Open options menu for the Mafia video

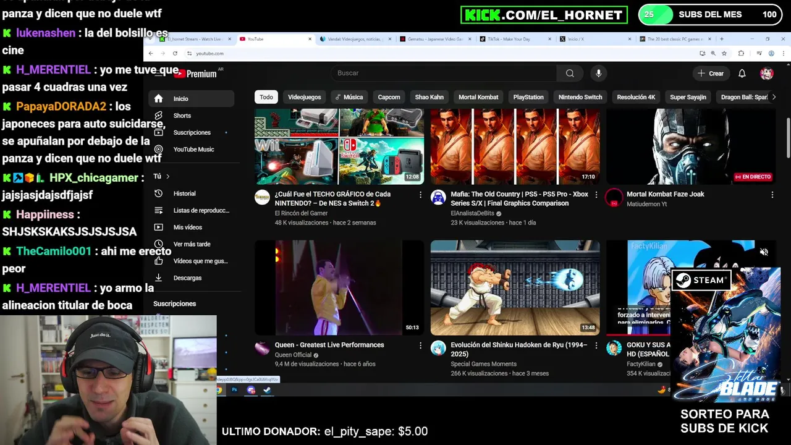pos(596,195)
